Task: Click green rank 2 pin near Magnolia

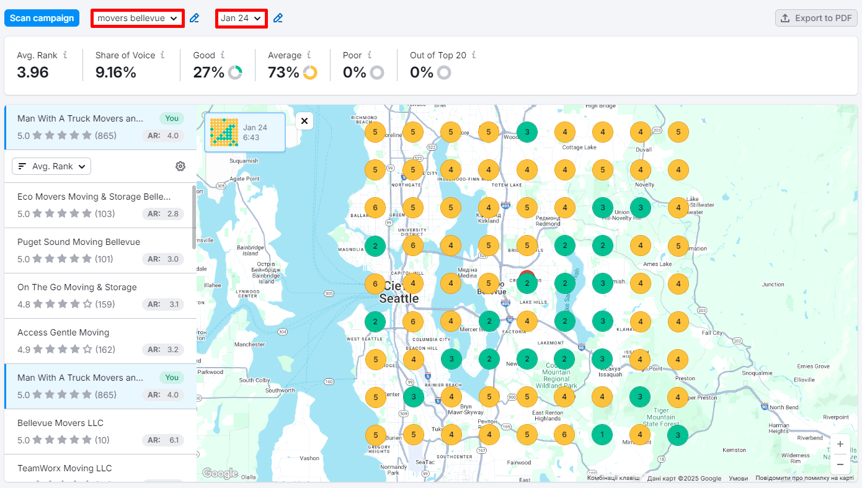Action: tap(375, 246)
